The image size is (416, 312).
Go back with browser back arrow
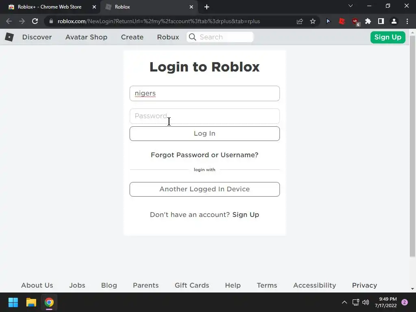pos(9,21)
